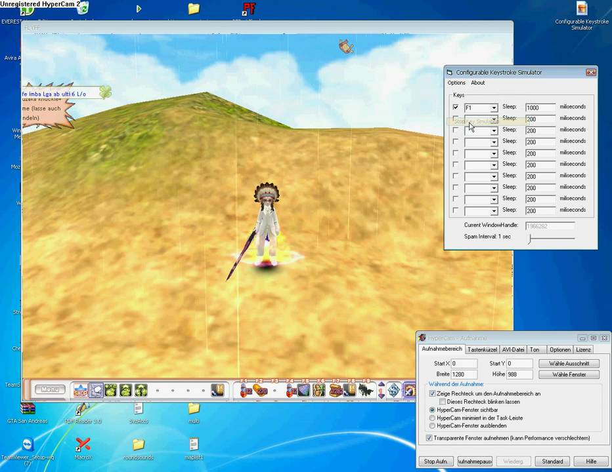
Task: Open the SHOP icon in game toolbar
Action: point(80,390)
